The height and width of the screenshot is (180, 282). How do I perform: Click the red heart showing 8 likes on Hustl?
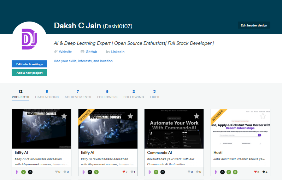pyautogui.click(x=255, y=172)
